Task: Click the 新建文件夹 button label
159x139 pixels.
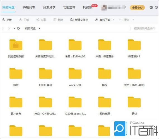Action: (x=81, y=20)
